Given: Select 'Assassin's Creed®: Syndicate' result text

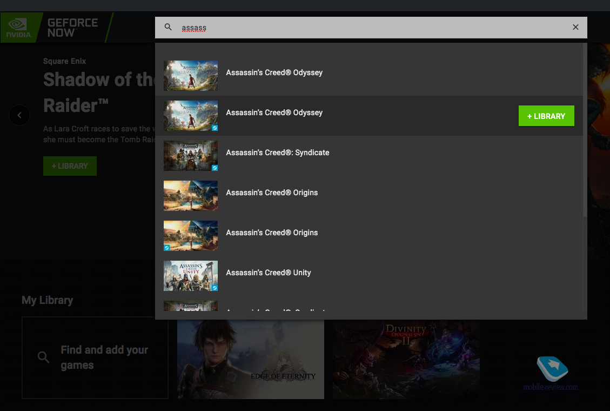Looking at the screenshot, I should (277, 153).
